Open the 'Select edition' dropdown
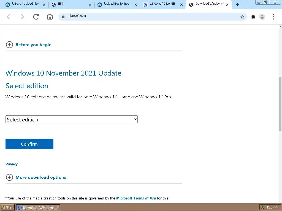Image resolution: width=282 pixels, height=211 pixels. tap(72, 120)
